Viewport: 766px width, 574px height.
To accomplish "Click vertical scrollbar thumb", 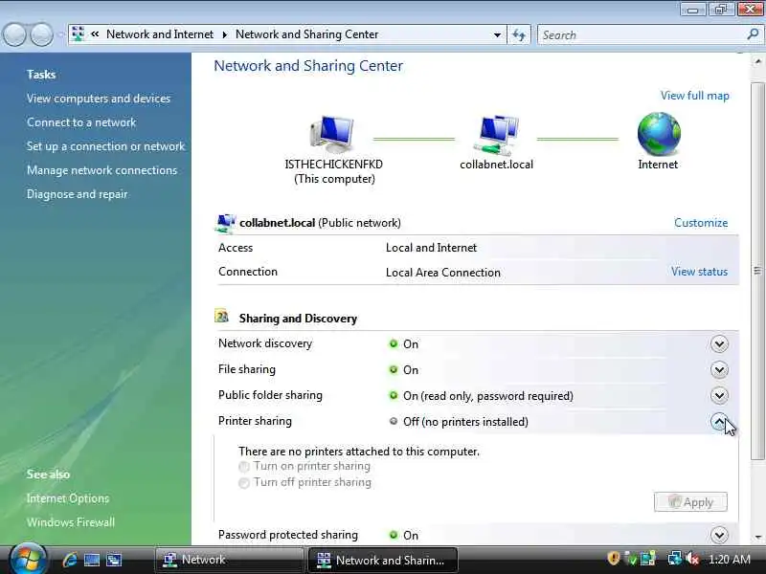I will 757,271.
